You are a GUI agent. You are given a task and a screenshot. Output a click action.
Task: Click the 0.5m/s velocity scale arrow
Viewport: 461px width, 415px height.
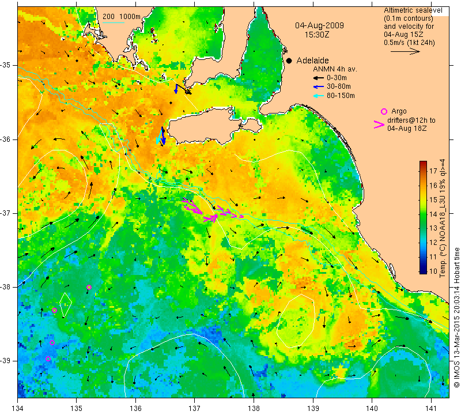pyautogui.click(x=405, y=51)
